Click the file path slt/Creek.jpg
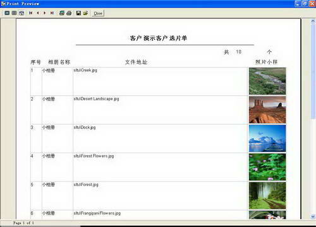 pos(85,70)
